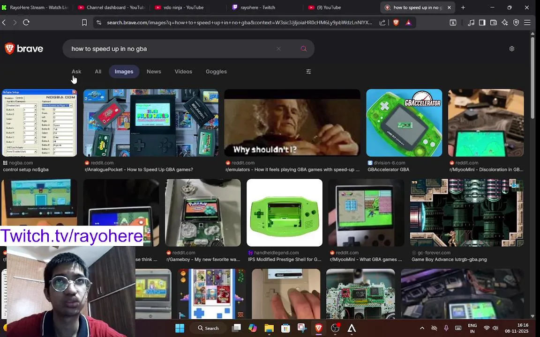Screen dimensions: 540x337
Task: Switch to the News tab
Action: [x=154, y=72]
